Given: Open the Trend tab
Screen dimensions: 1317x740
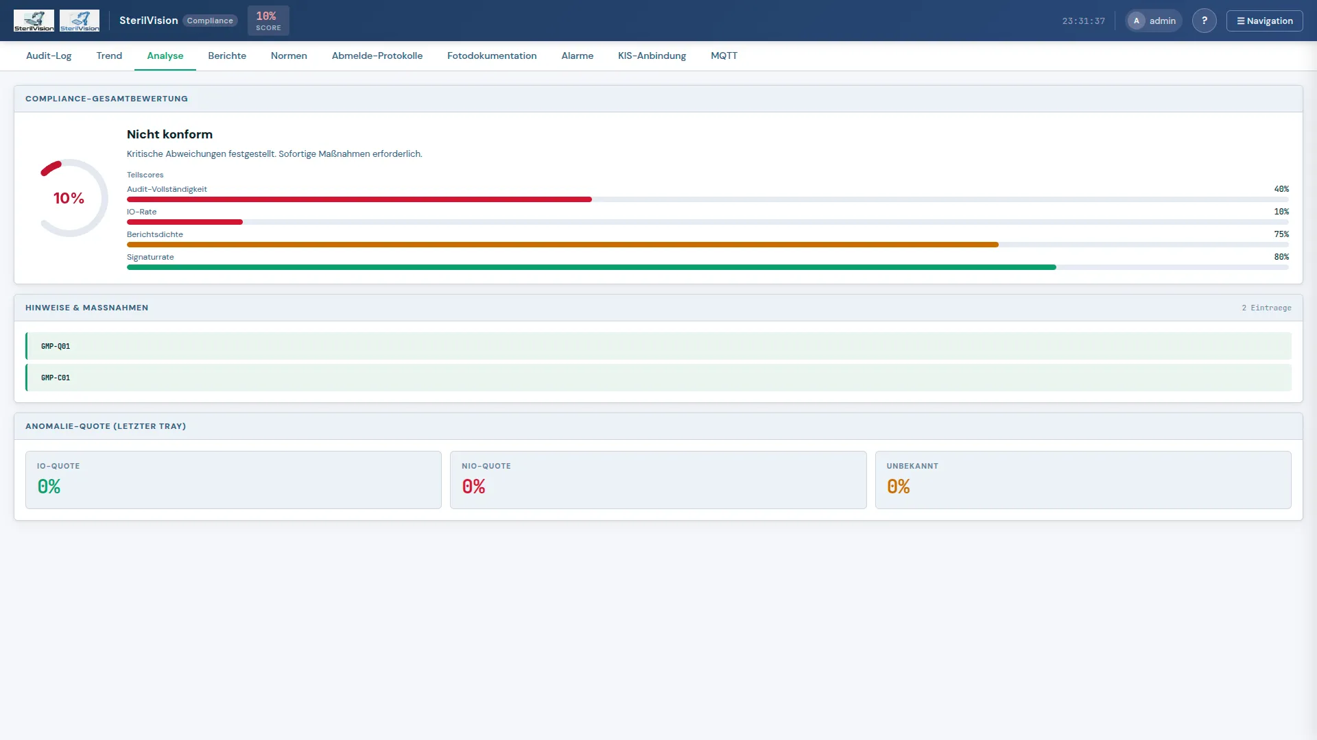Looking at the screenshot, I should pos(109,56).
